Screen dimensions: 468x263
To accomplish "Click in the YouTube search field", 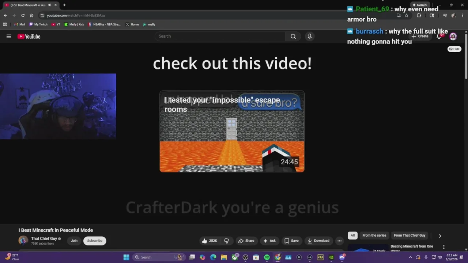I will (x=220, y=36).
